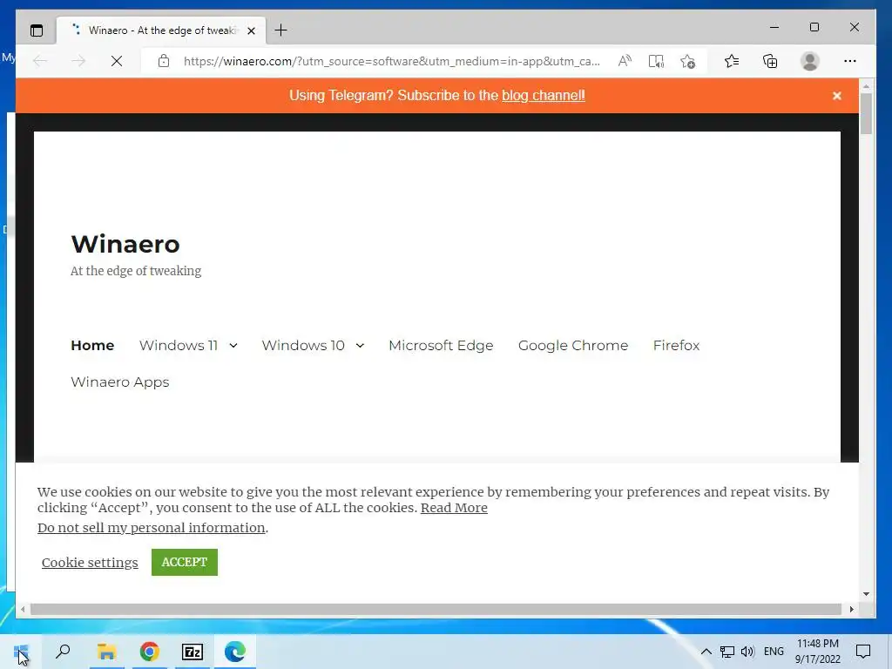Launch Google Chrome from the taskbar
The image size is (892, 669).
149,652
